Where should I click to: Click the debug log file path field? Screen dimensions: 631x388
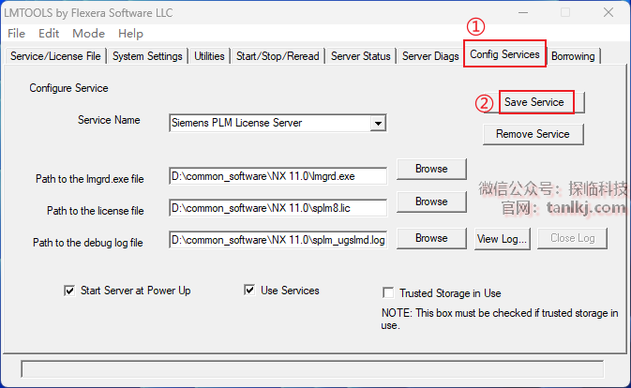[x=278, y=240]
